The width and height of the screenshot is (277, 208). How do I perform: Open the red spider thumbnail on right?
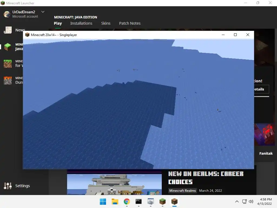[x=265, y=134]
